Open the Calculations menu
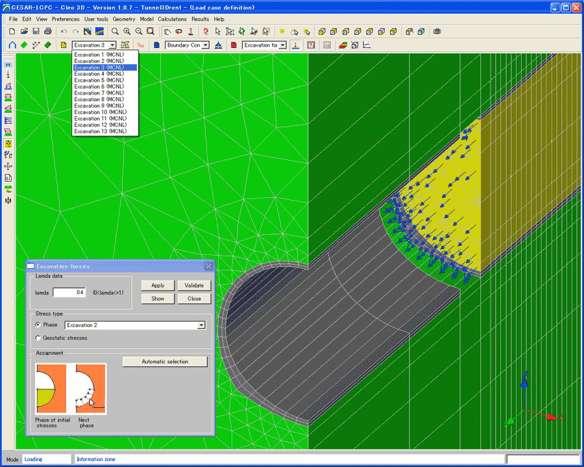This screenshot has width=584, height=467. (172, 19)
